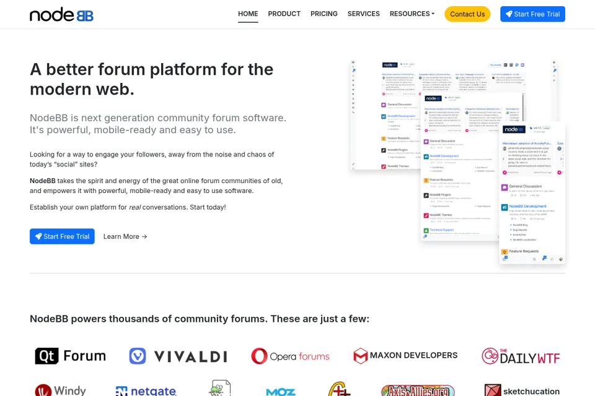Click the Vivaldi logo
Image resolution: width=595 pixels, height=396 pixels.
point(178,356)
